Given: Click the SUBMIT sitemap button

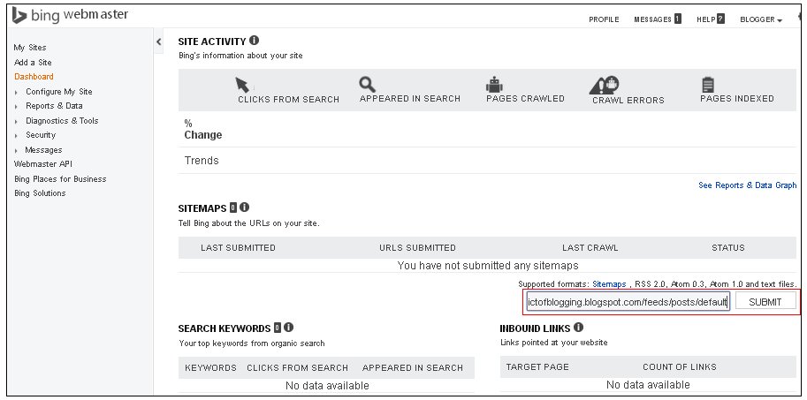Looking at the screenshot, I should click(765, 302).
